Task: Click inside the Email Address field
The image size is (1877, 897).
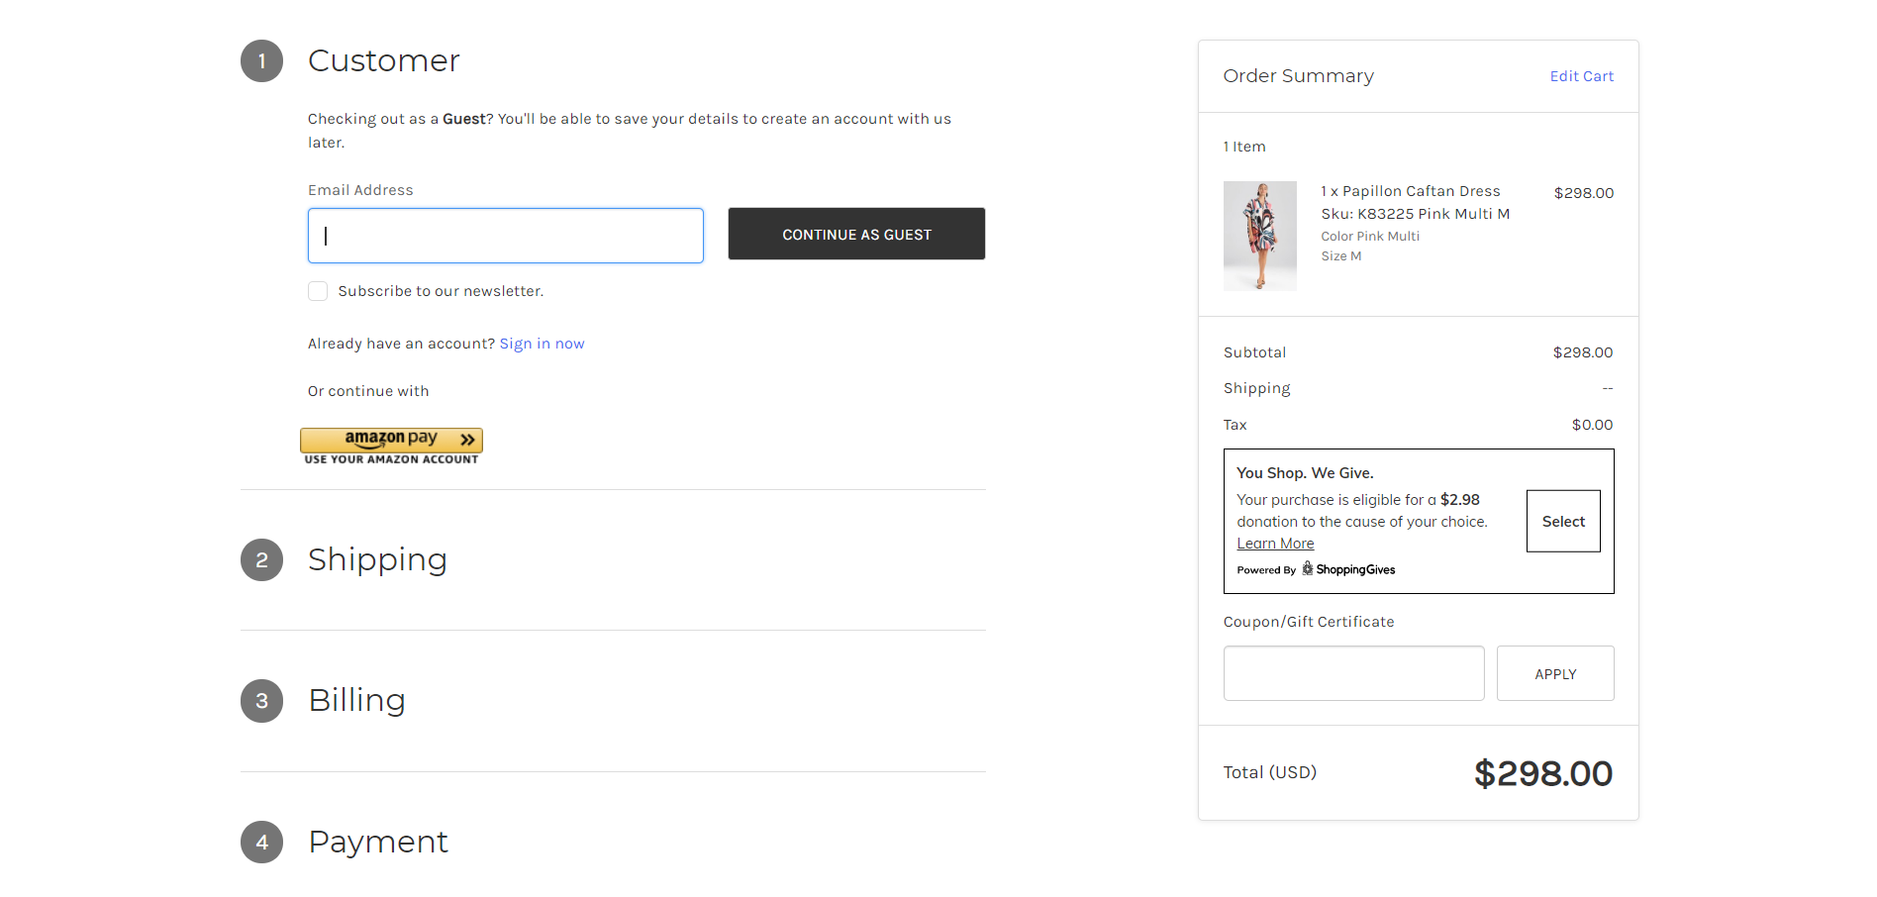Action: pos(505,236)
